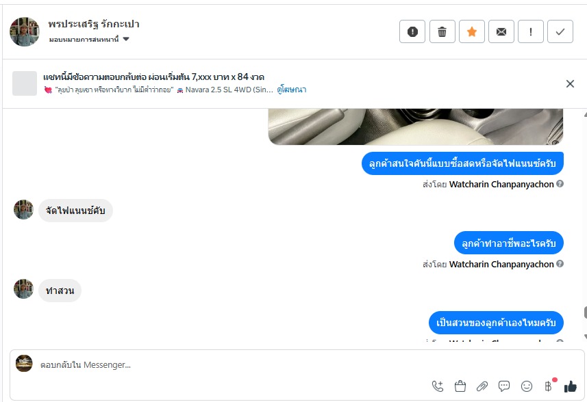587x402 pixels.
Task: Click the baht payment request icon
Action: click(548, 386)
